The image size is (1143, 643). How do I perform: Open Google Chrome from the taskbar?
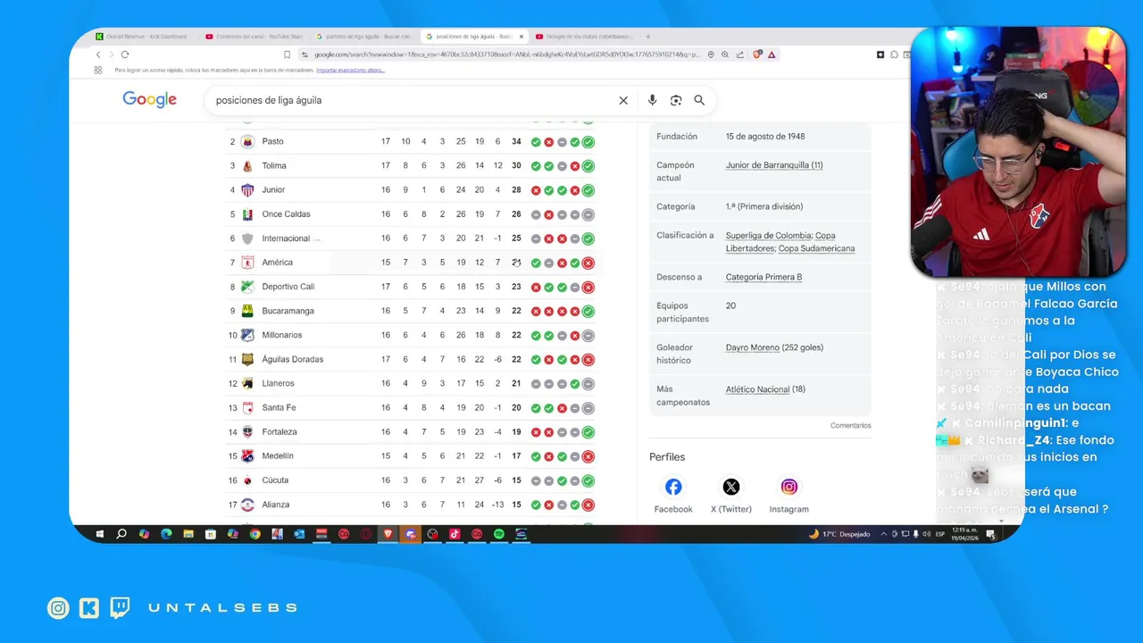click(254, 534)
